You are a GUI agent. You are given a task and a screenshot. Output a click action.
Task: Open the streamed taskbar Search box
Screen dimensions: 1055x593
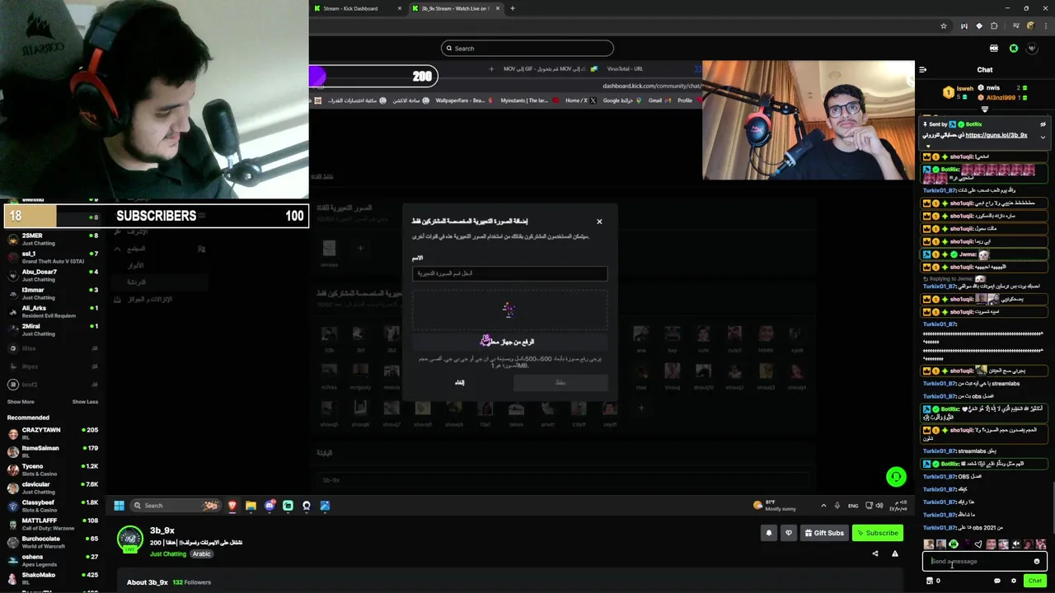coord(176,506)
